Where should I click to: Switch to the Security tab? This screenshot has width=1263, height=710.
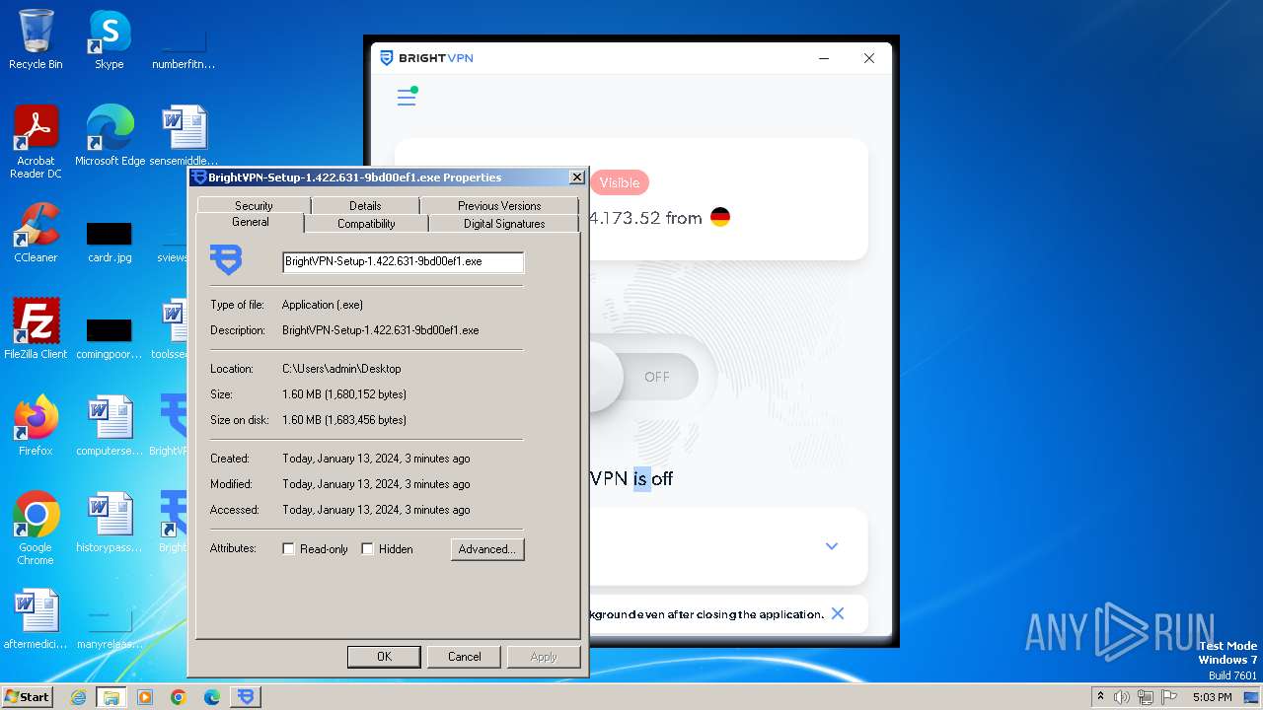point(254,205)
